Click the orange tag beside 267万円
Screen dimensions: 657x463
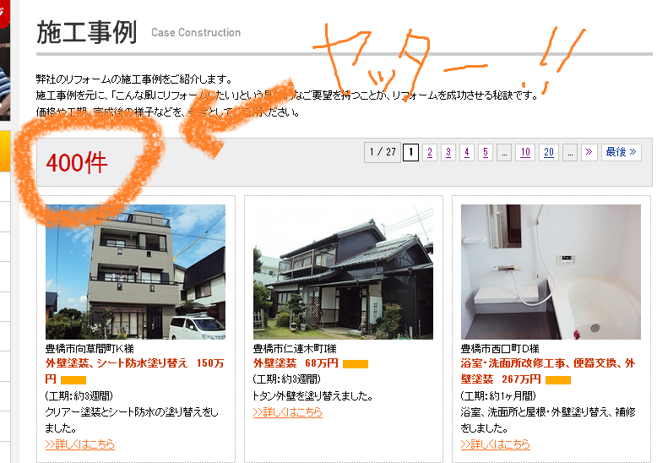tap(558, 380)
